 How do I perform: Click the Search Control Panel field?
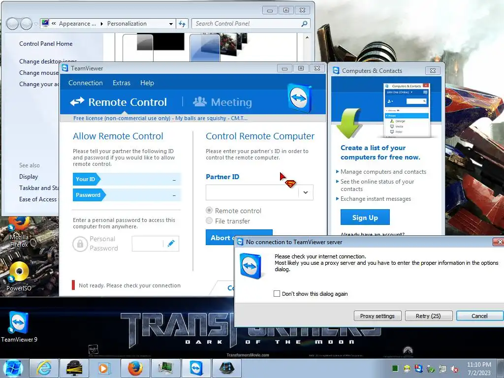click(x=247, y=24)
